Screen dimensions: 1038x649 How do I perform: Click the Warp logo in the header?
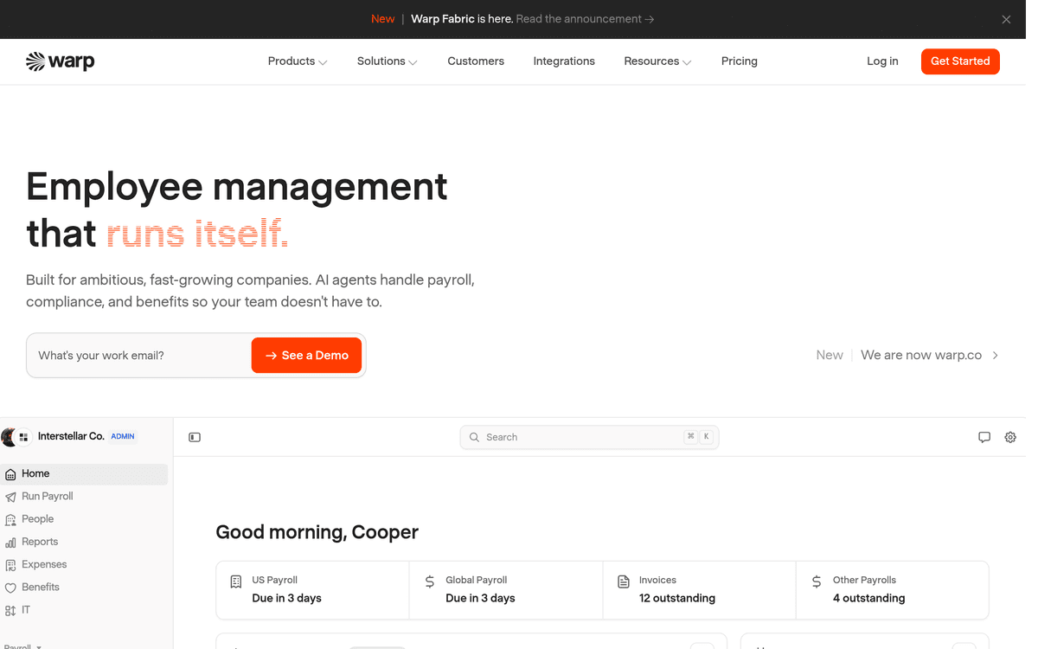point(60,61)
